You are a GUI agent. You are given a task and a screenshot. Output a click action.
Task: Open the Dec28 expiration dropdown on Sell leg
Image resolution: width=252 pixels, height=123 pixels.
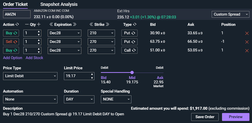point(64,42)
